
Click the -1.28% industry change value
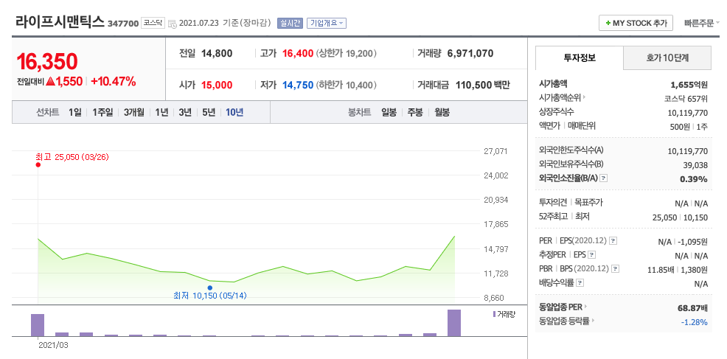tap(694, 322)
